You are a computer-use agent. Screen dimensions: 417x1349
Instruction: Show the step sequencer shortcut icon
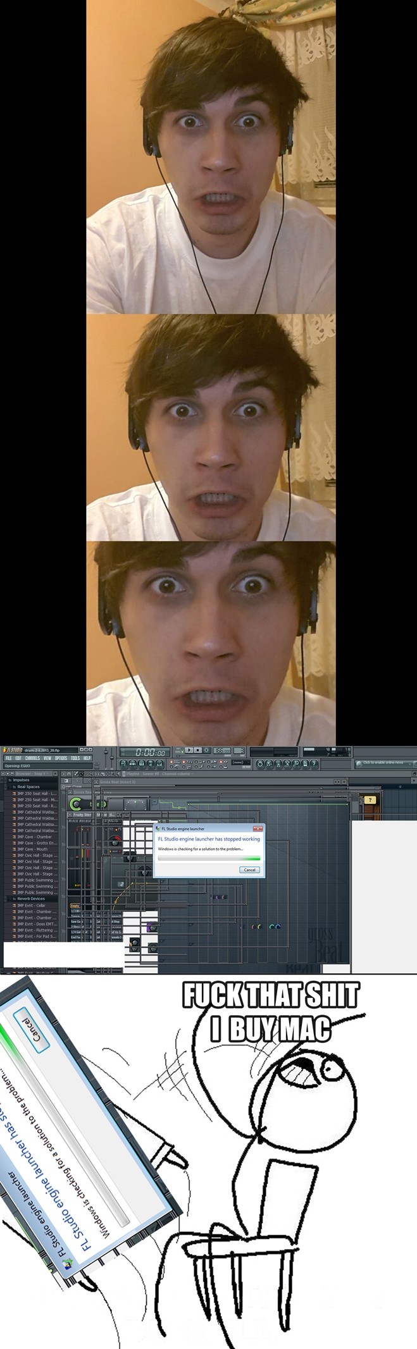click(x=132, y=764)
